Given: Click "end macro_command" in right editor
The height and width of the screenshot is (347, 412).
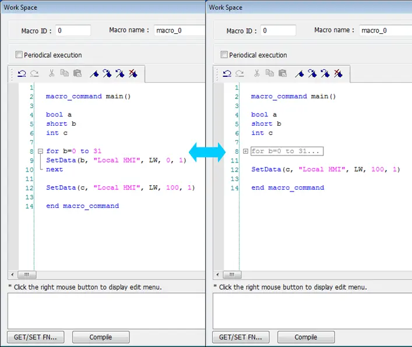Looking at the screenshot, I should pyautogui.click(x=288, y=187).
